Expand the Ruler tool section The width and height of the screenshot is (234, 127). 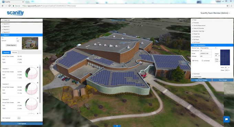pyautogui.click(x=212, y=20)
